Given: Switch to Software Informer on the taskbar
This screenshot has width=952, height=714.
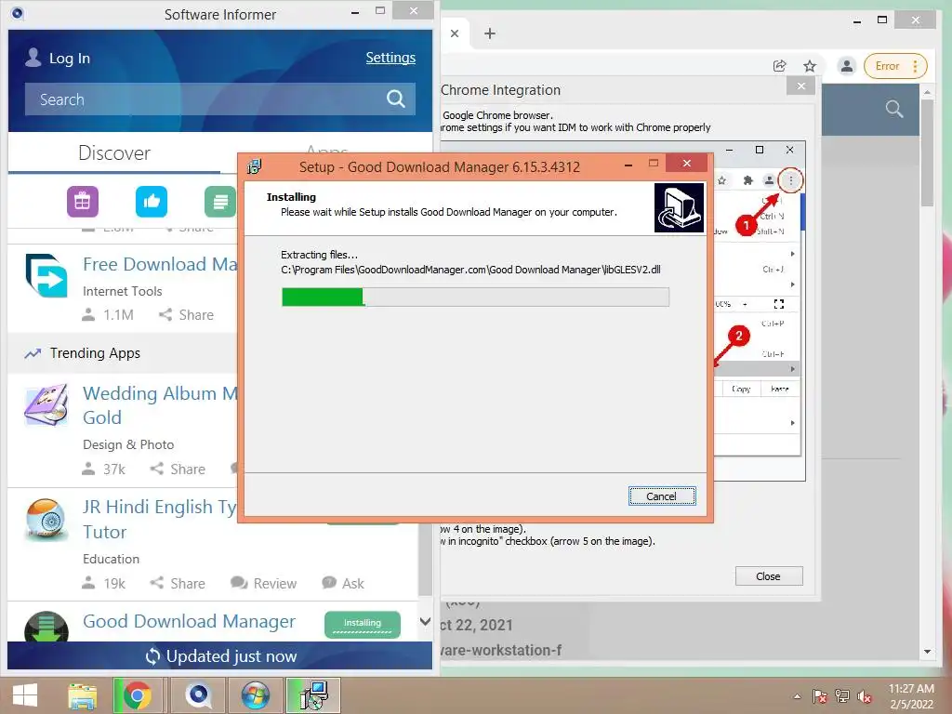Looking at the screenshot, I should tap(198, 695).
